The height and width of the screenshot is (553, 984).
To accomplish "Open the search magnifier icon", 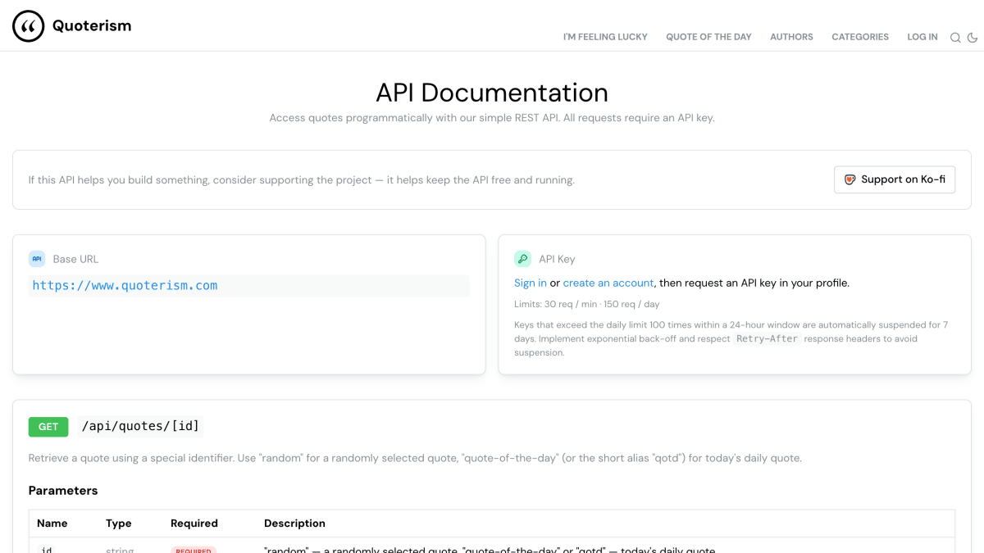I will (955, 38).
